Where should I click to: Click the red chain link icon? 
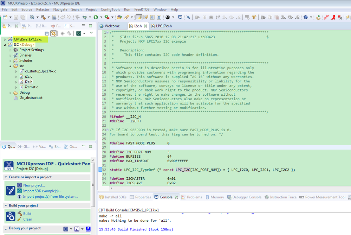326,17
